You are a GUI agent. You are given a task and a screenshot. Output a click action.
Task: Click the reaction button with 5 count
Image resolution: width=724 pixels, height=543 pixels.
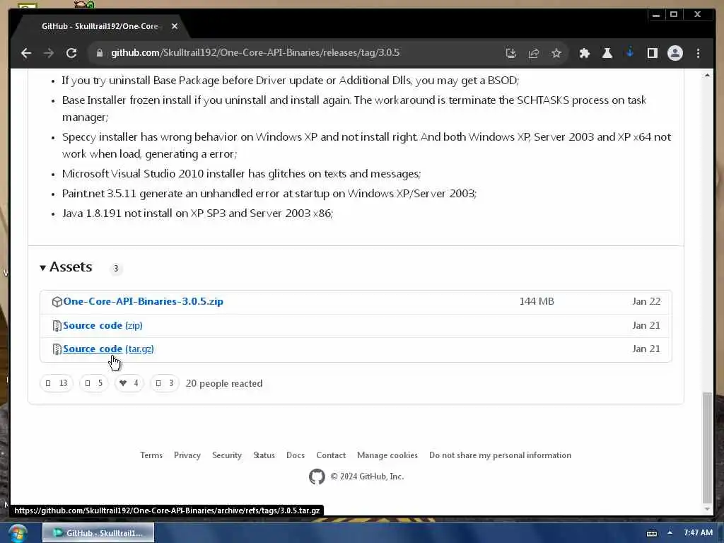[94, 383]
